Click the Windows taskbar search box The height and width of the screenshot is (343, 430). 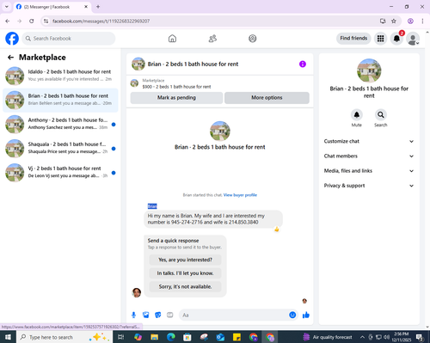64,337
